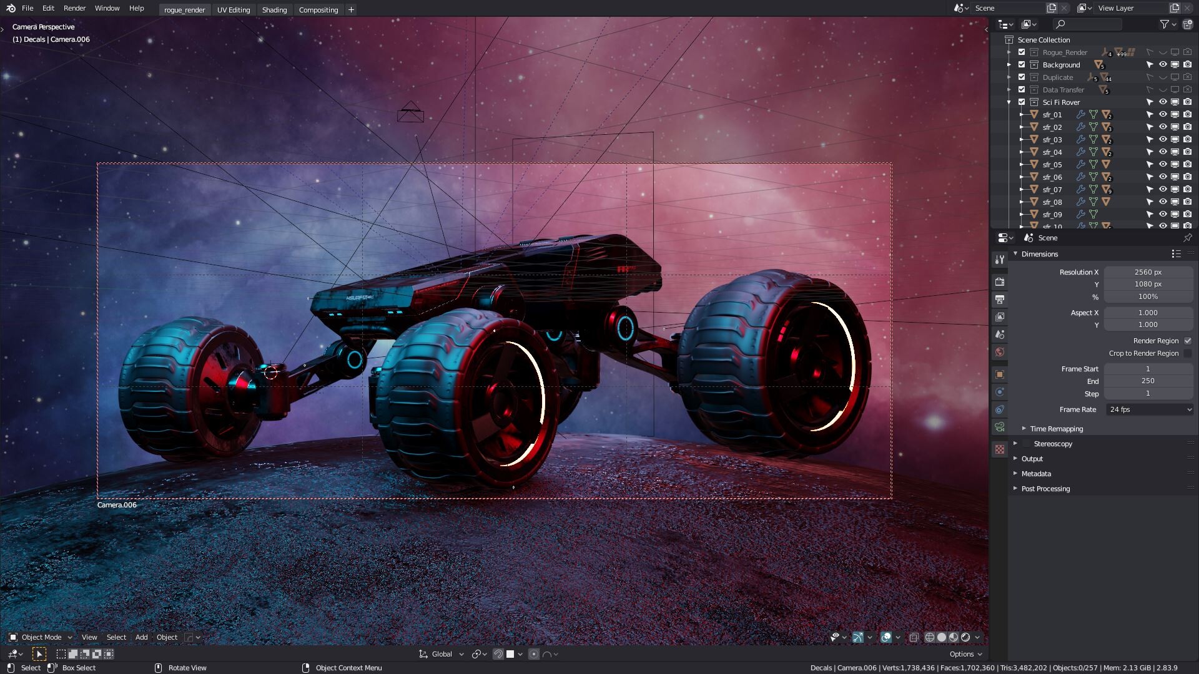Screen dimensions: 1199x674
Task: Expand the Metadata panel
Action: point(1015,474)
